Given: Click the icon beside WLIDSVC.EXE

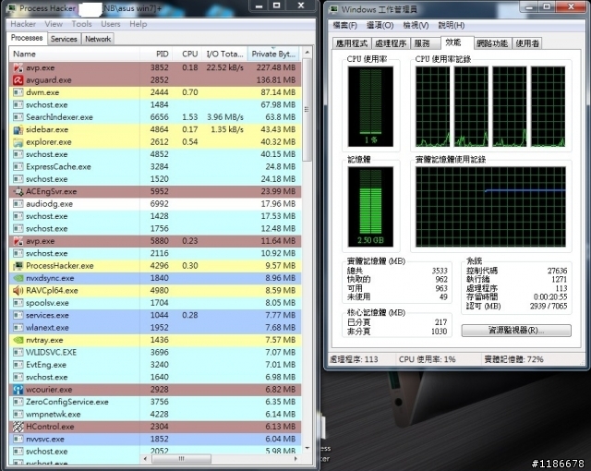Looking at the screenshot, I should [18, 352].
